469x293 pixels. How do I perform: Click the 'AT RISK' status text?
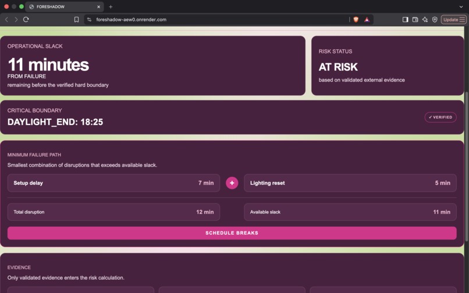pyautogui.click(x=338, y=67)
